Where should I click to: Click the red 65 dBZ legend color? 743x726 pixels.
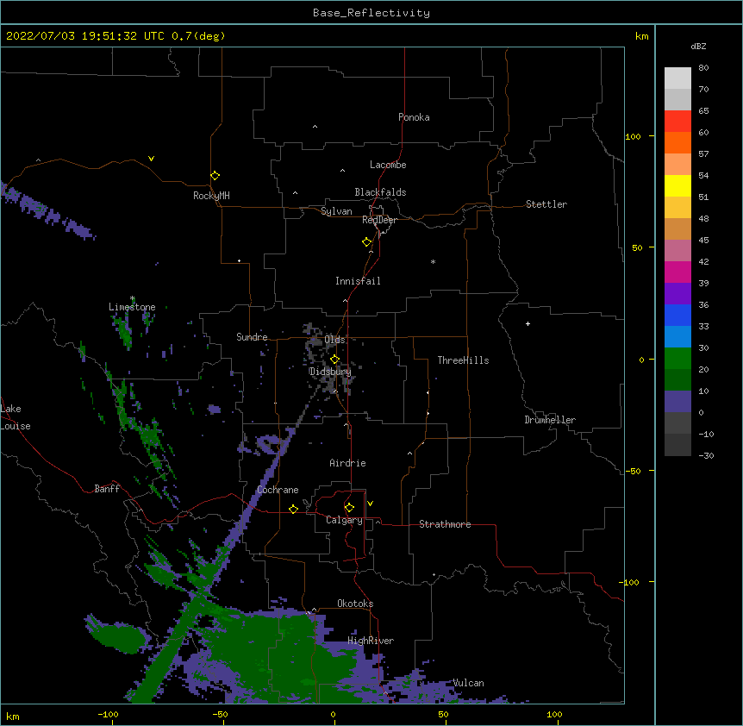point(677,121)
